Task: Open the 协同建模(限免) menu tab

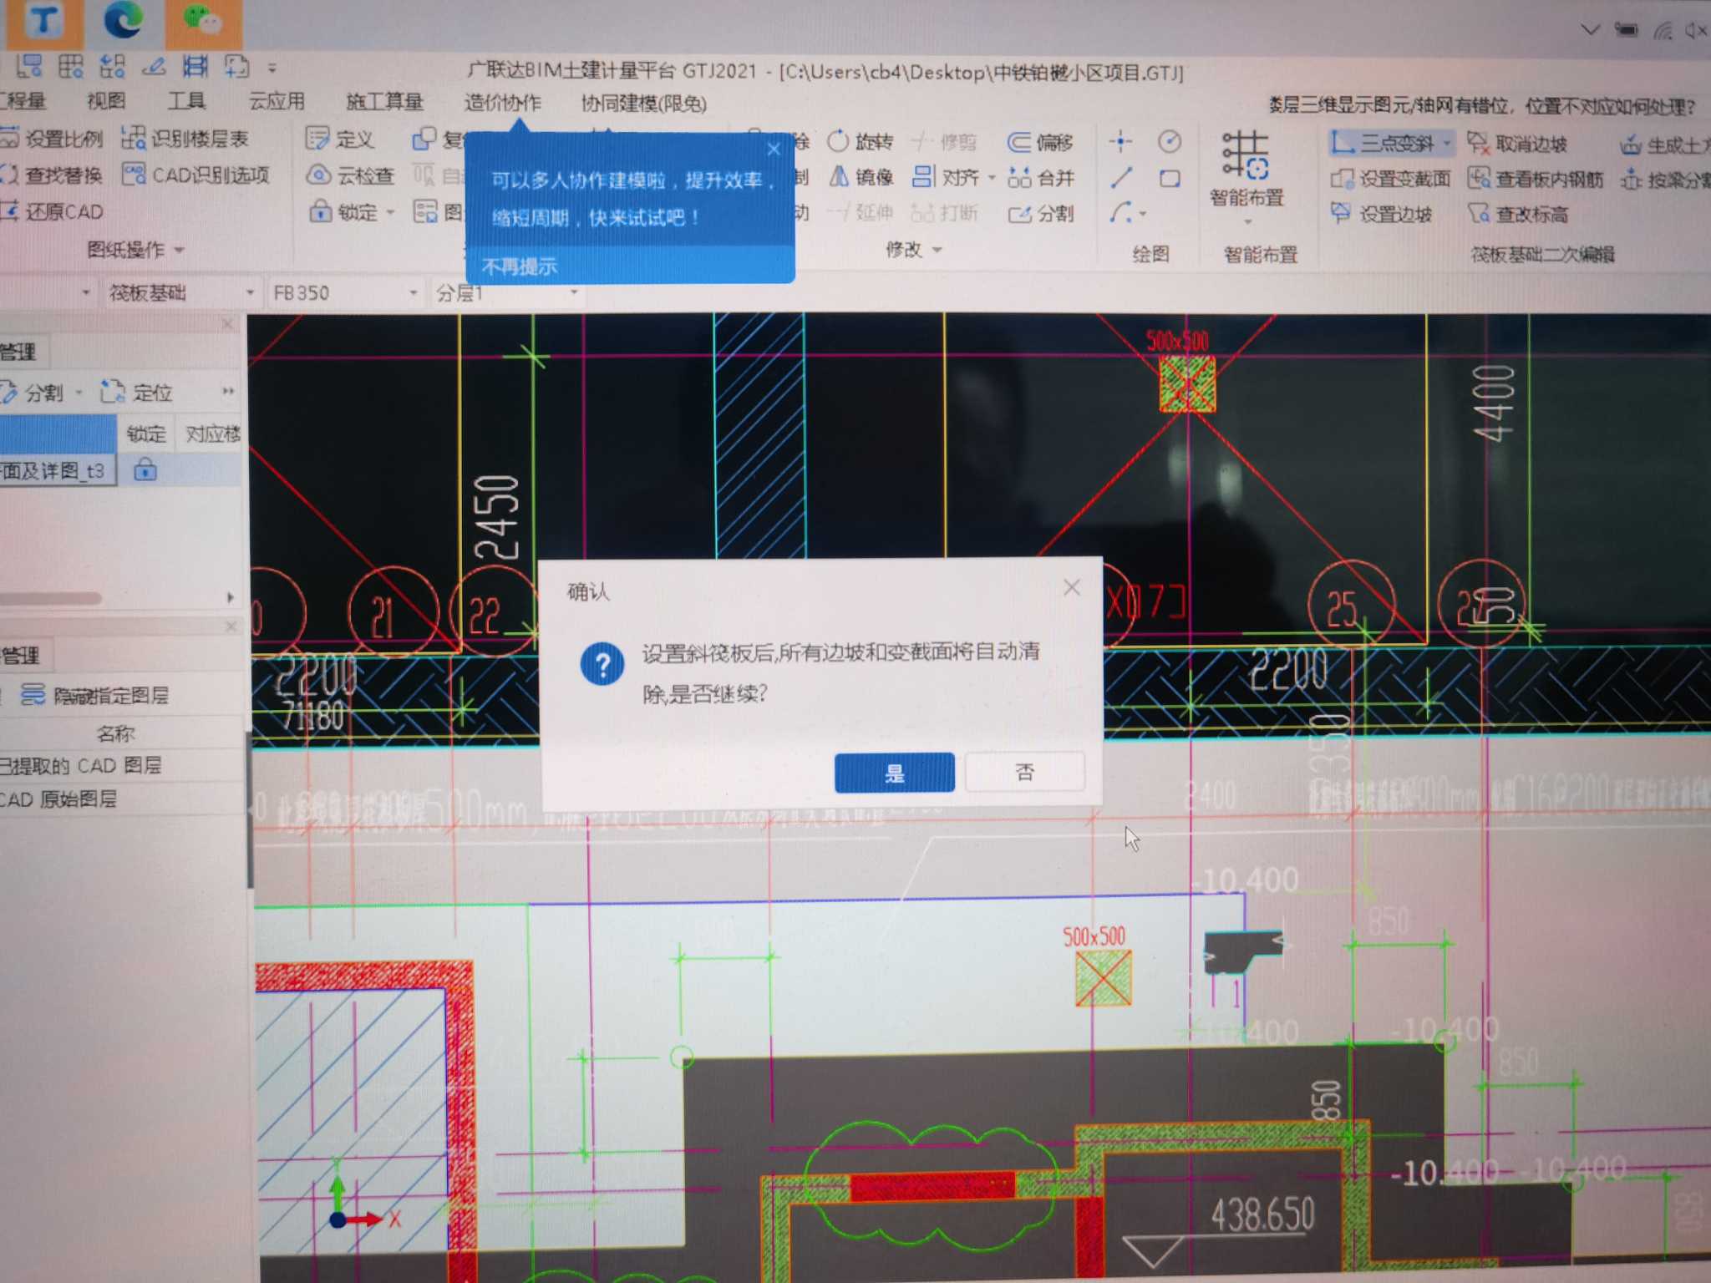Action: pos(644,104)
